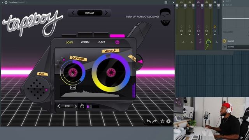This screenshot has width=249, height=140.
Task: Click the up arrow on purple mixer strip
Action: pos(200,42)
